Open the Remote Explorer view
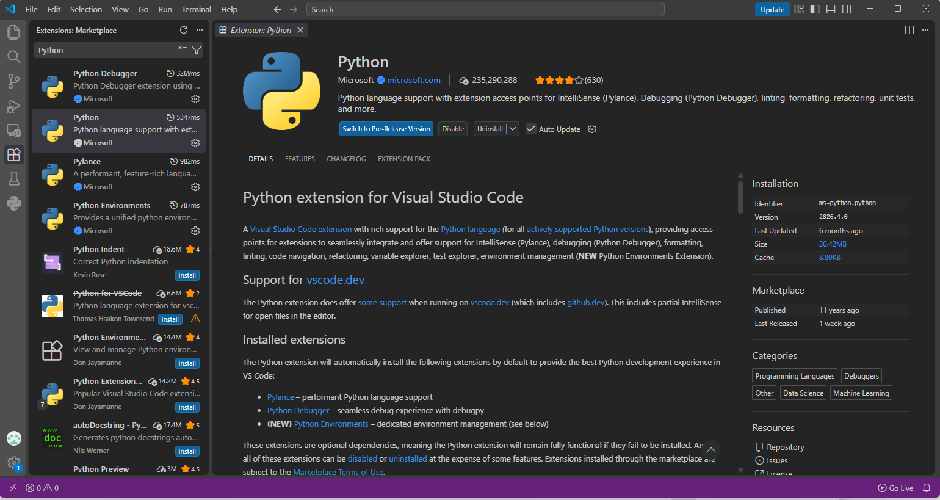Image resolution: width=940 pixels, height=500 pixels. point(13,130)
